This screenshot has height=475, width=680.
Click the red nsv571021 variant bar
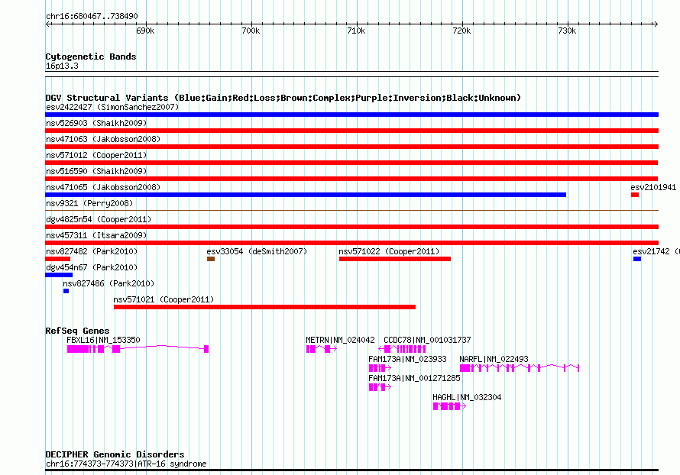coord(264,307)
